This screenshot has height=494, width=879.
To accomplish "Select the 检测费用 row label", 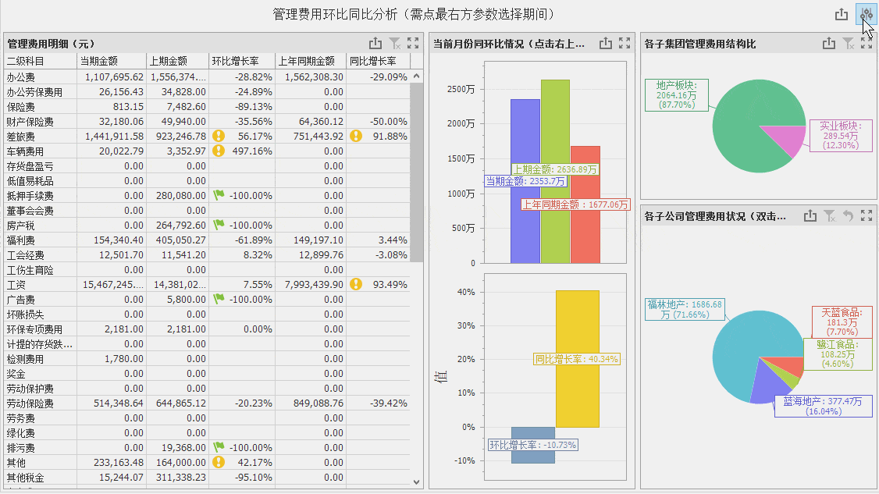I will (25, 359).
